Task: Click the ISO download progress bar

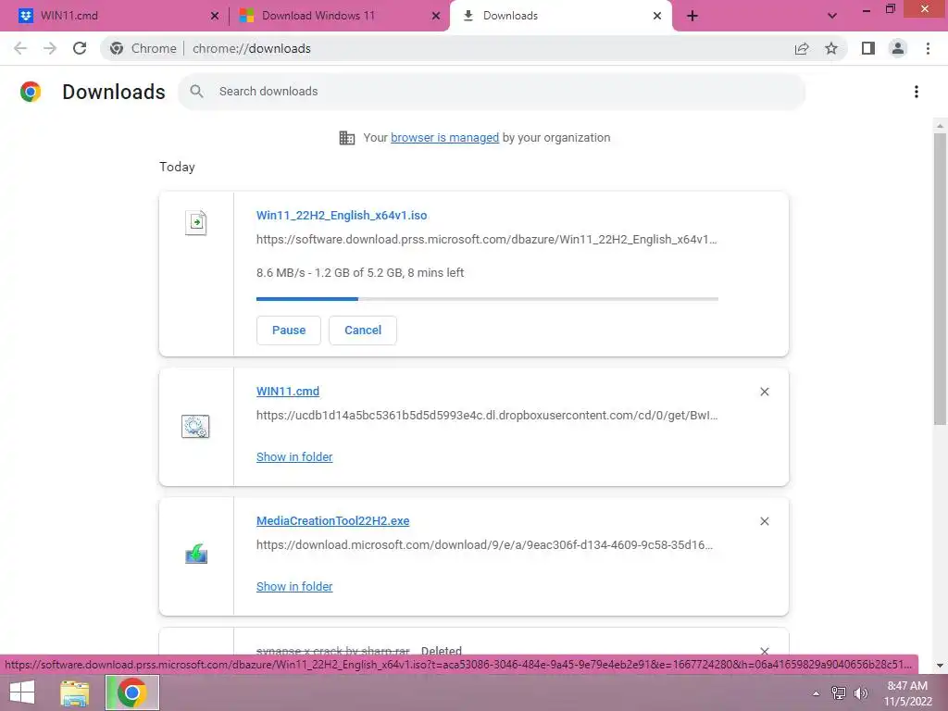Action: pyautogui.click(x=487, y=299)
